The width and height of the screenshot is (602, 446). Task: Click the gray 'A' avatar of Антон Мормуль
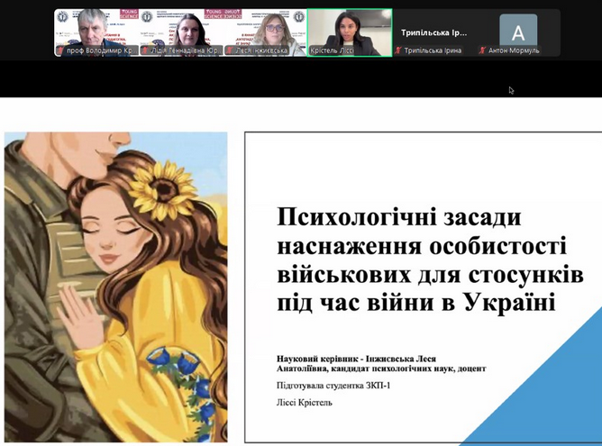pyautogui.click(x=518, y=30)
